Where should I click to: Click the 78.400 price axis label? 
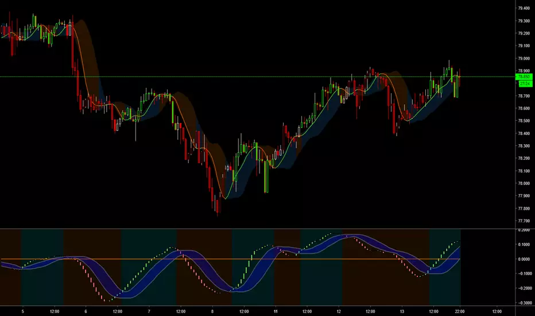point(524,133)
